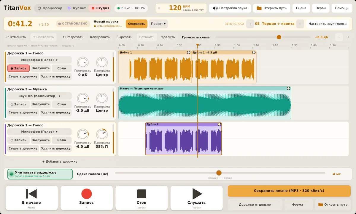Click the 'Сдвиг голоса (мс)' slider handle

(219, 173)
